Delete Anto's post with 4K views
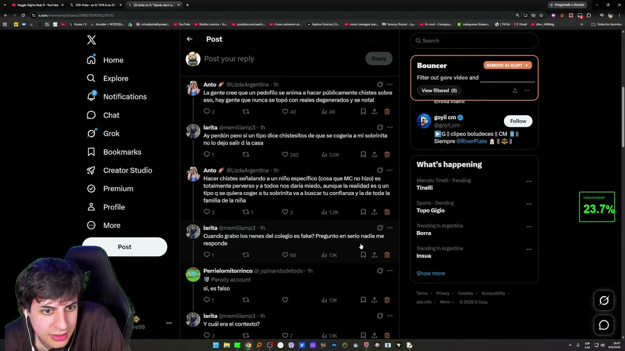The height and width of the screenshot is (351, 625). 387,112
